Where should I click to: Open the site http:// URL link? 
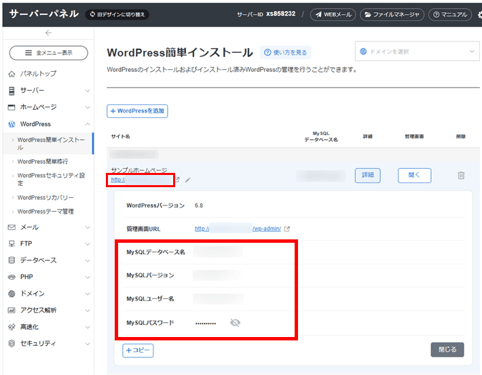coord(141,180)
